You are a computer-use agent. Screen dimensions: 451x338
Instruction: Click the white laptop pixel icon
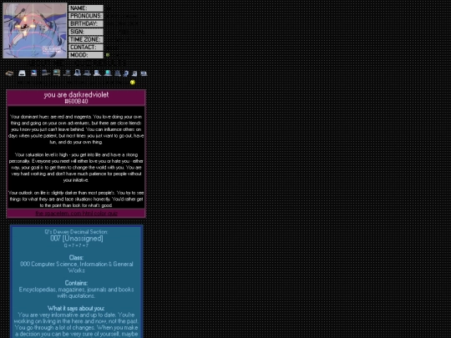coord(97,73)
